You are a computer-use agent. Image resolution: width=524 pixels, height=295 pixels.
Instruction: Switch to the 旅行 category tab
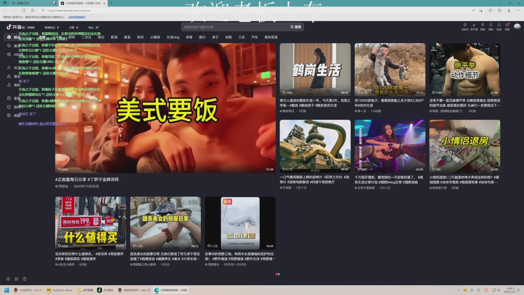coord(202,37)
